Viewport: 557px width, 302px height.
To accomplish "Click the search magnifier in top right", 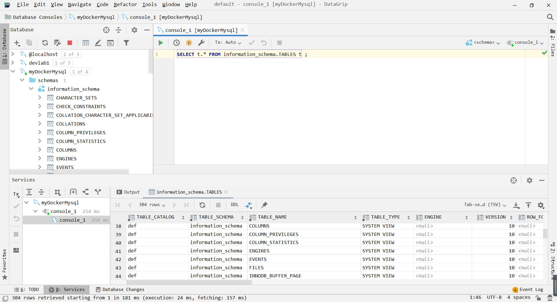I will [x=550, y=17].
